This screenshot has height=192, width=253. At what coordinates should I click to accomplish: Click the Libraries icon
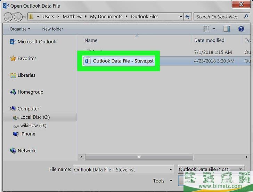(13, 75)
